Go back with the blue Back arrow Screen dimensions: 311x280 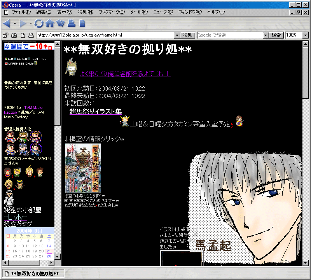7,23
